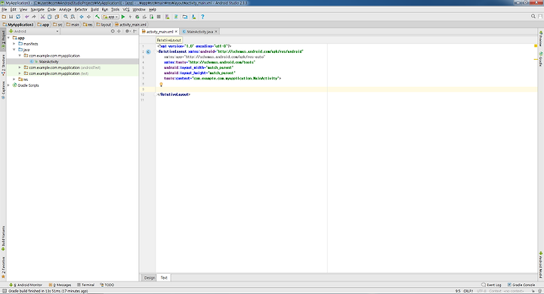
Task: Open project with the folder toolbar icon
Action: tap(4, 17)
